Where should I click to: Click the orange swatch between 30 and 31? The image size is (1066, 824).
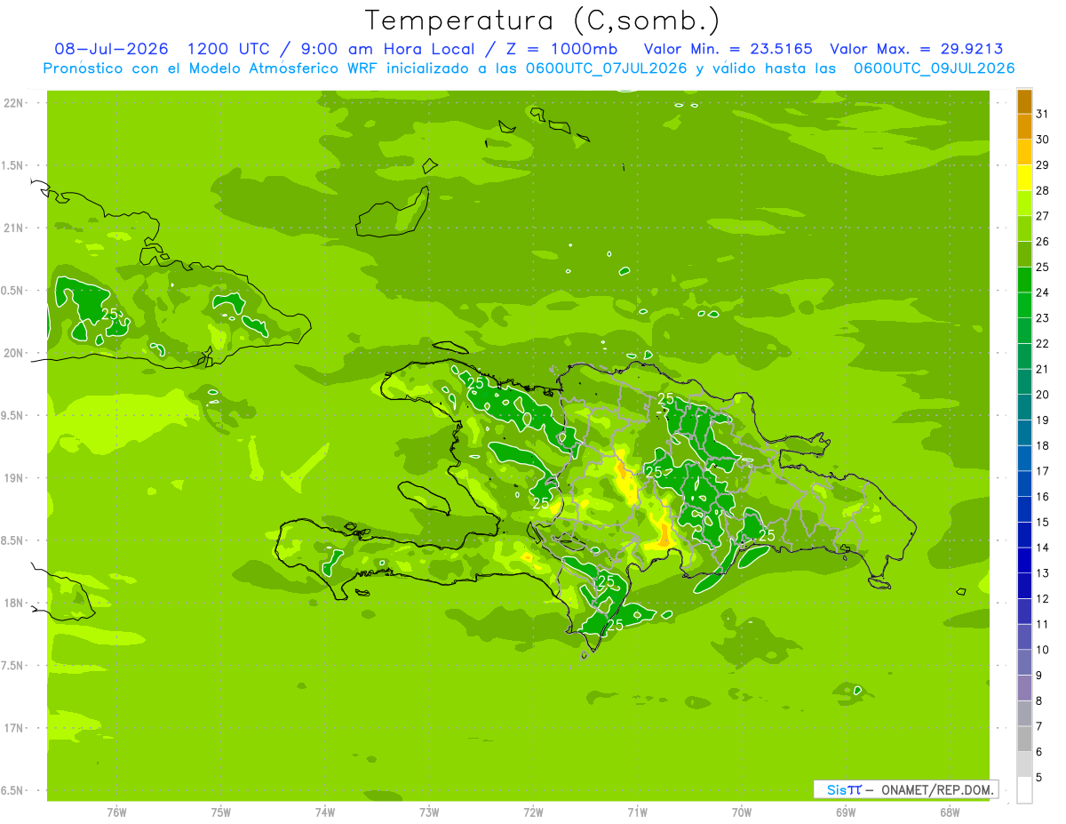click(1024, 126)
